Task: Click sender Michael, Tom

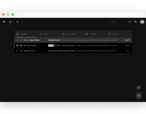Action: click(29, 51)
